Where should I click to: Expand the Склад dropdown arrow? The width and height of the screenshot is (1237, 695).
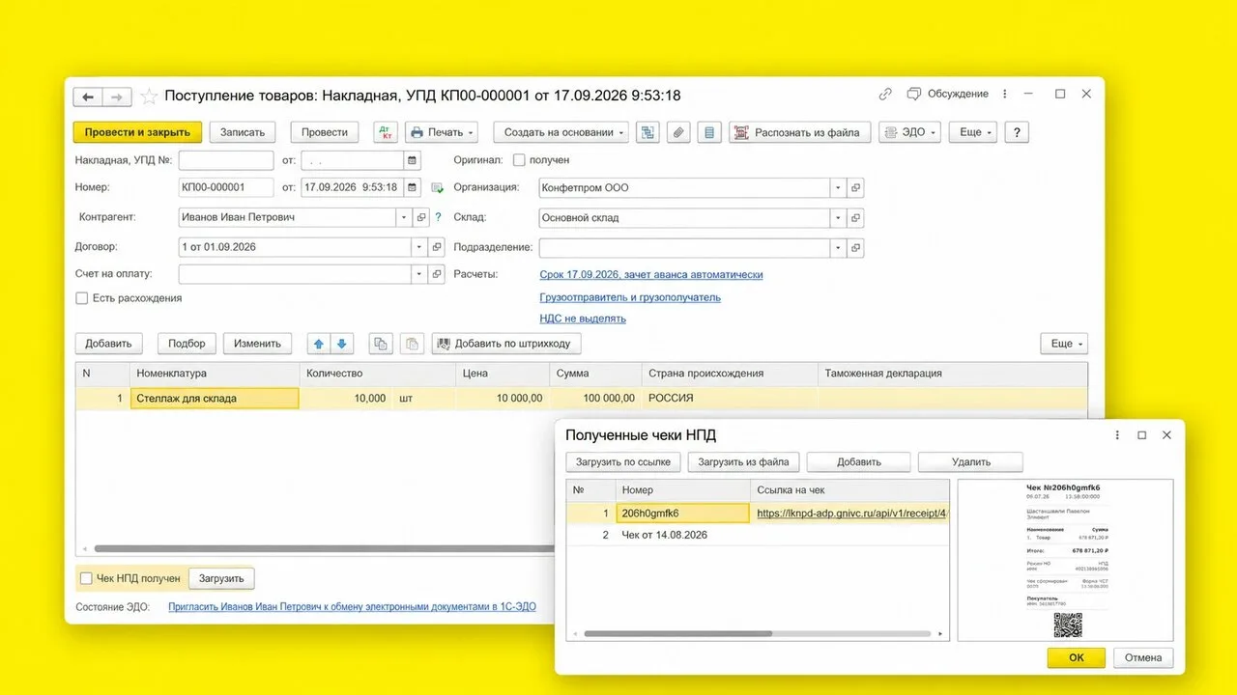coord(838,218)
